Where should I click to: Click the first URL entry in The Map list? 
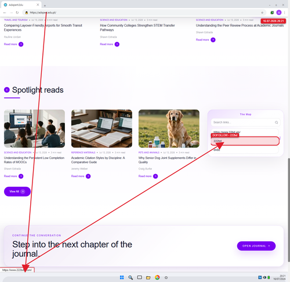pos(245,132)
